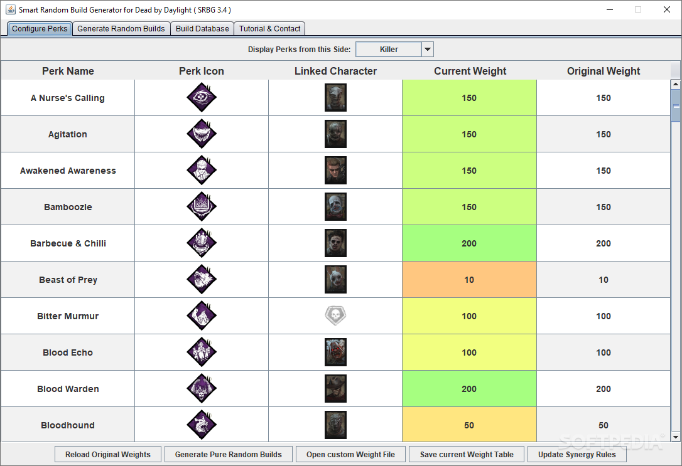Minimize the SRBG window

point(610,9)
